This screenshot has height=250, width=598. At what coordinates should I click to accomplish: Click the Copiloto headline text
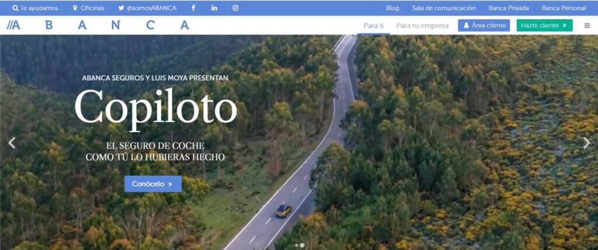pyautogui.click(x=155, y=110)
